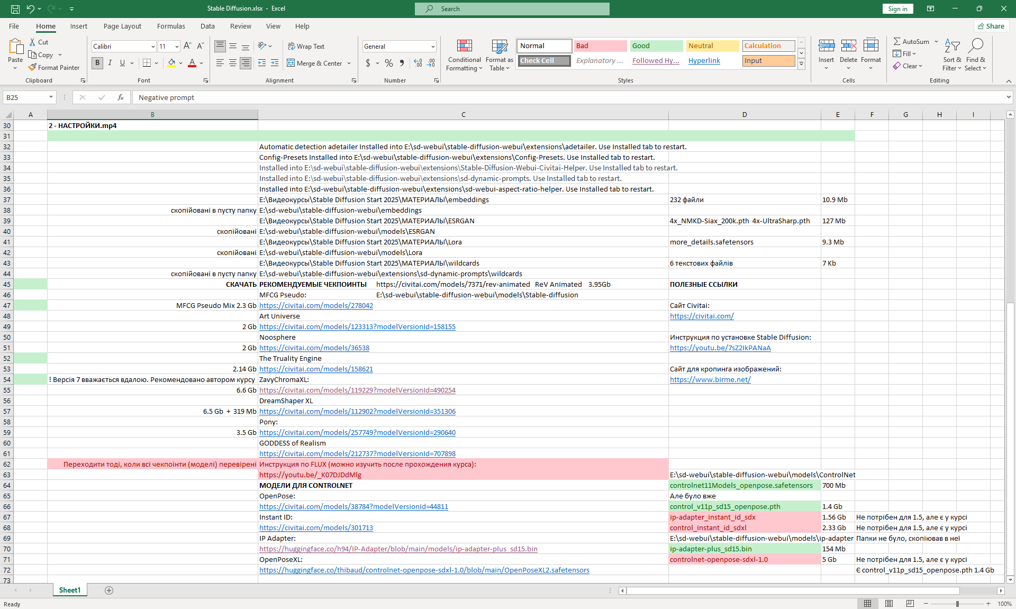Switch to the Formulas ribbon tab
Viewport: 1016px width, 609px height.
[x=171, y=26]
